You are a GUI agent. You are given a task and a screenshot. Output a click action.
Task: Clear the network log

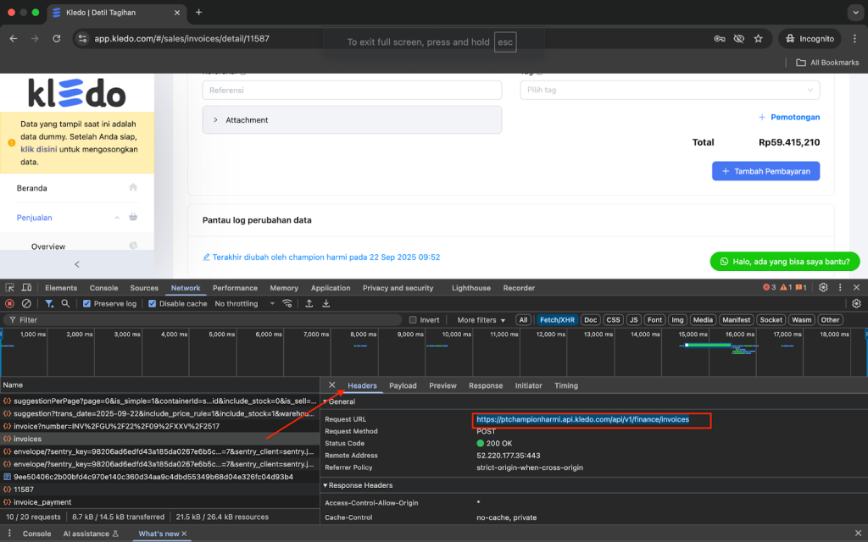click(26, 303)
